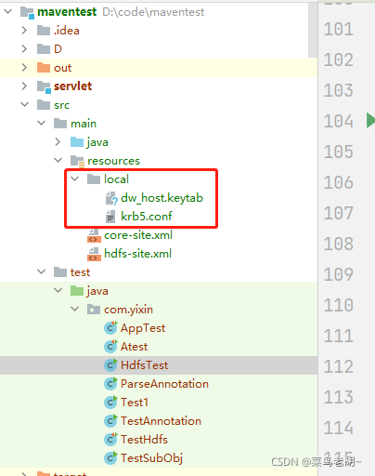Collapse the java folder under test

point(58,290)
